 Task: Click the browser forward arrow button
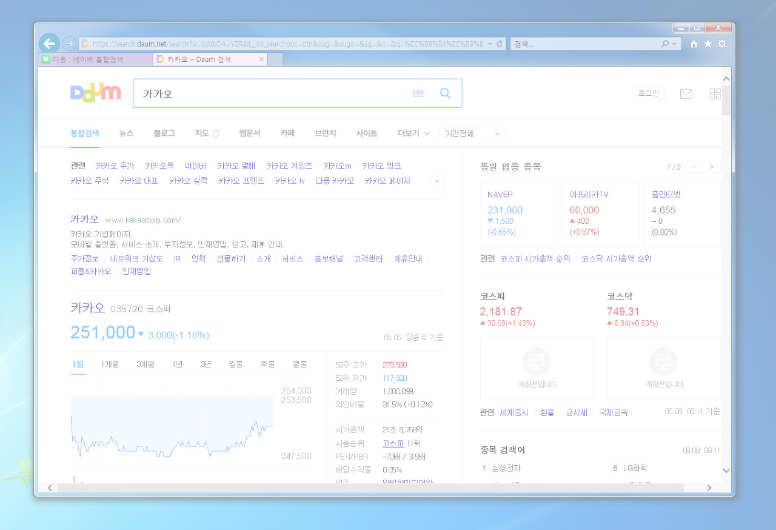tap(69, 44)
